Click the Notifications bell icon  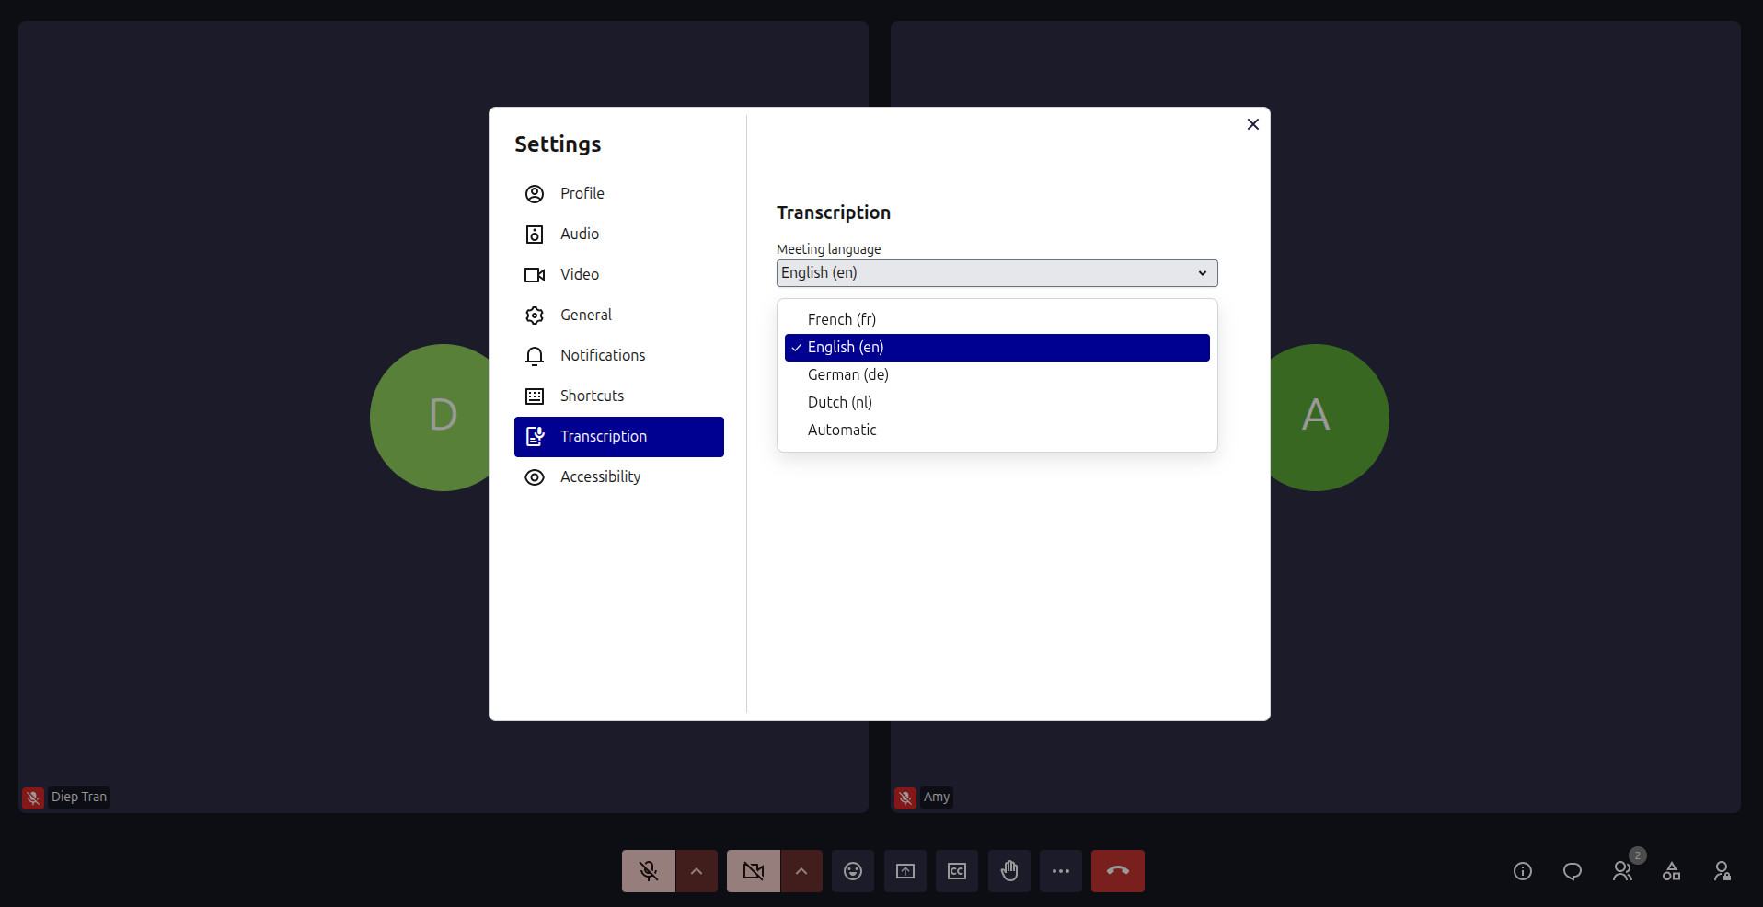tap(535, 356)
